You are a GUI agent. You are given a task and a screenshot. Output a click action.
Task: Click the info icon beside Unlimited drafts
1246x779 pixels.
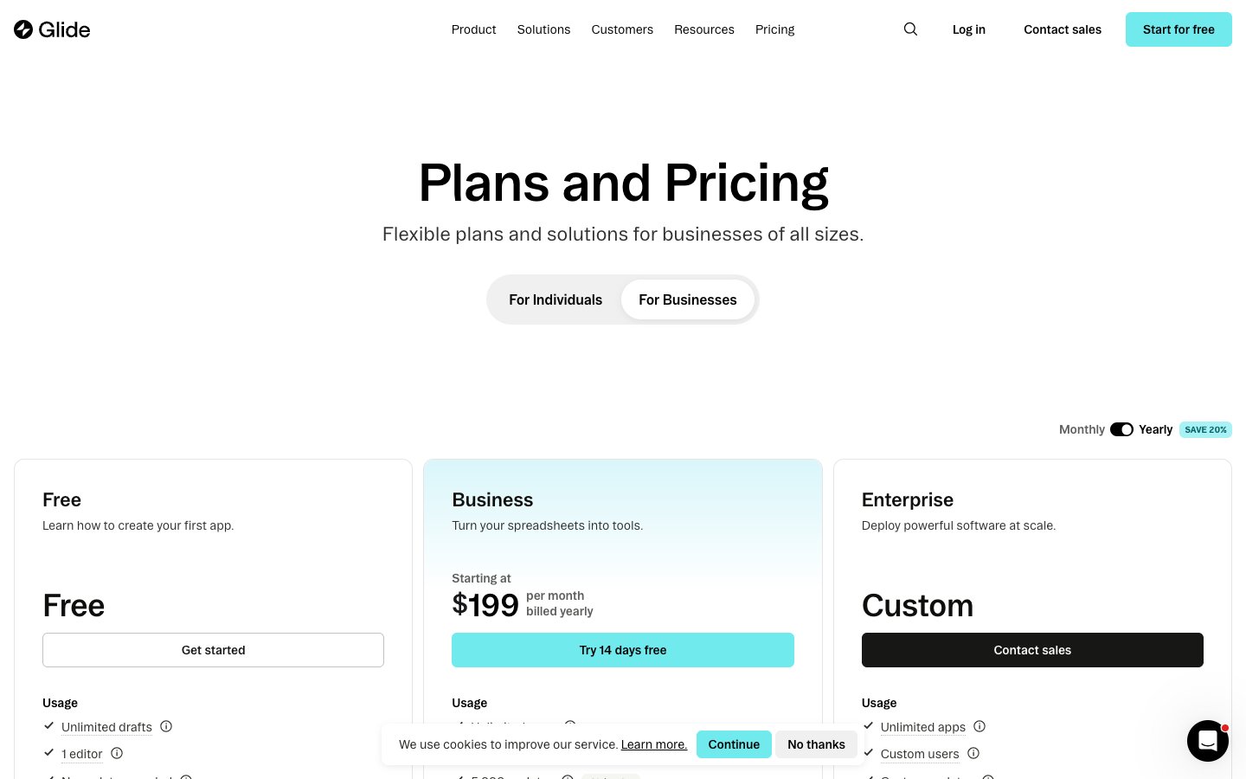tap(166, 726)
